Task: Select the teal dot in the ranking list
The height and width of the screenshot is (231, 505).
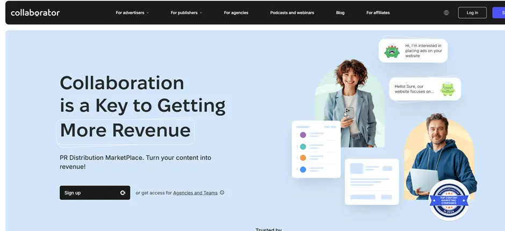Action: (303, 146)
